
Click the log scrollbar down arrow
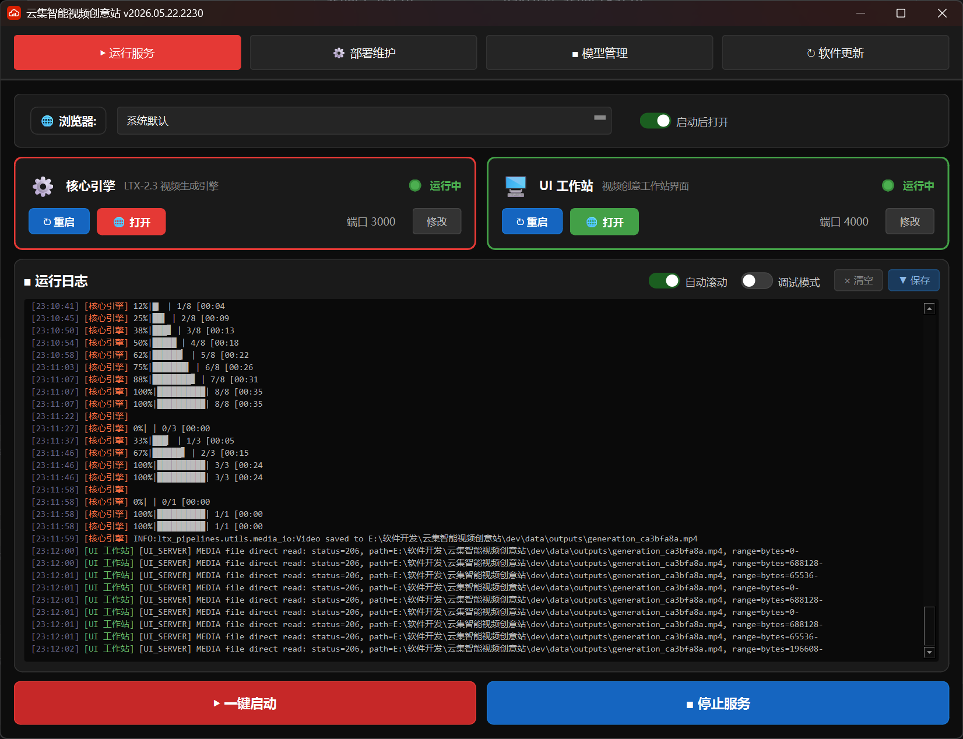tap(930, 652)
